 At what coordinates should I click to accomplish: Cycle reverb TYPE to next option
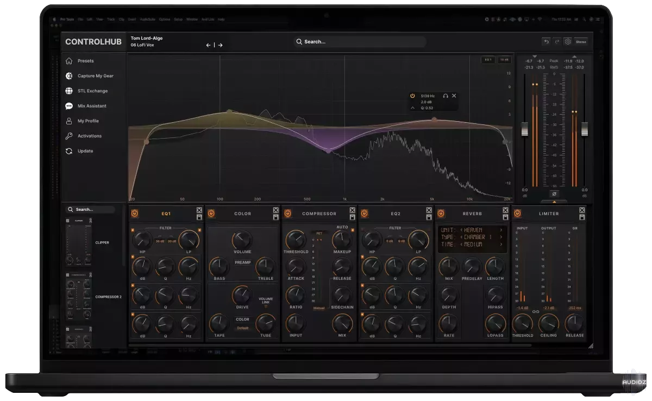[501, 237]
